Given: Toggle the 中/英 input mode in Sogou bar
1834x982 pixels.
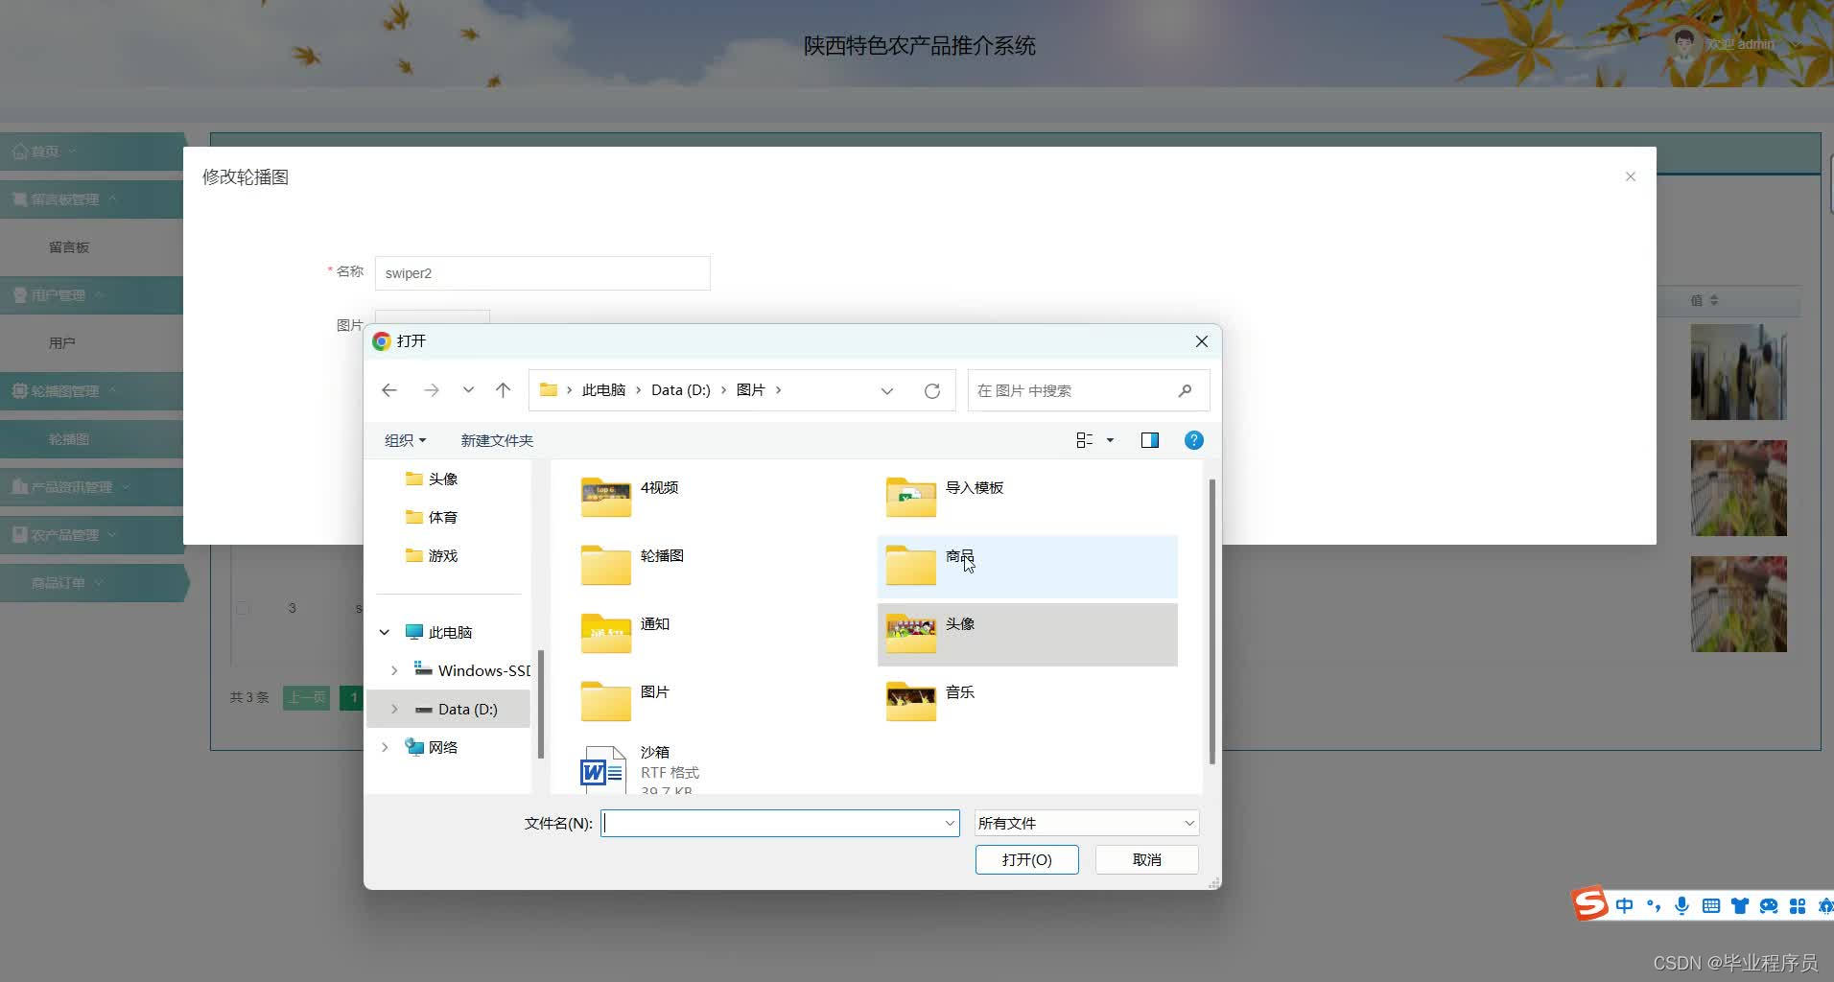Looking at the screenshot, I should (1624, 905).
